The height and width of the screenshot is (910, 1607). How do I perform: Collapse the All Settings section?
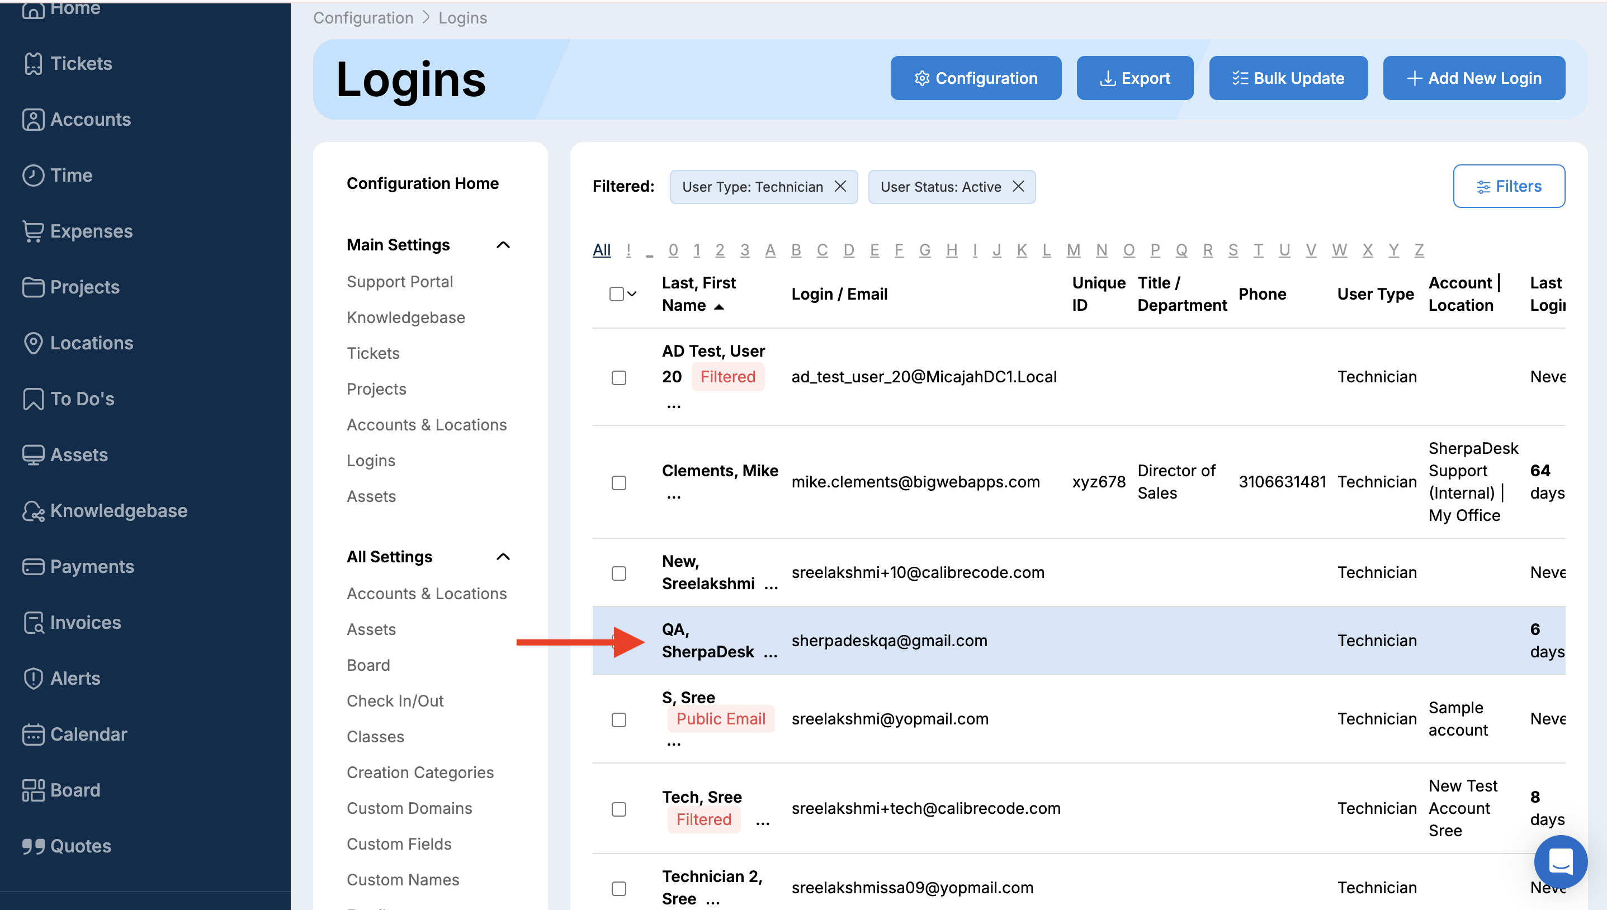click(x=503, y=557)
